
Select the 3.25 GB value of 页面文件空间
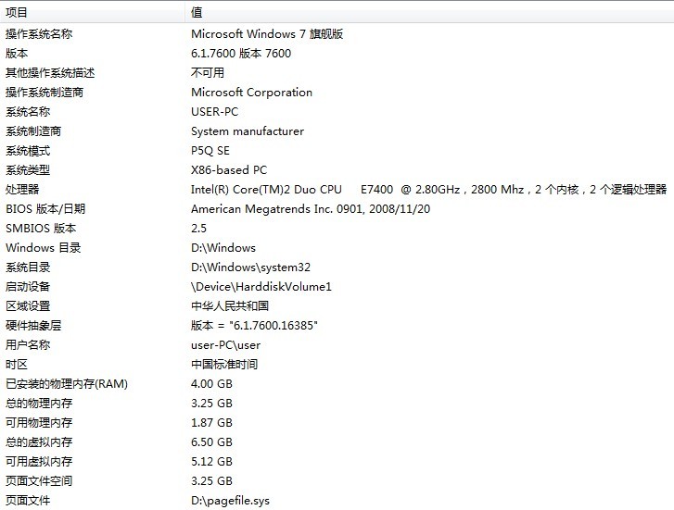click(211, 481)
